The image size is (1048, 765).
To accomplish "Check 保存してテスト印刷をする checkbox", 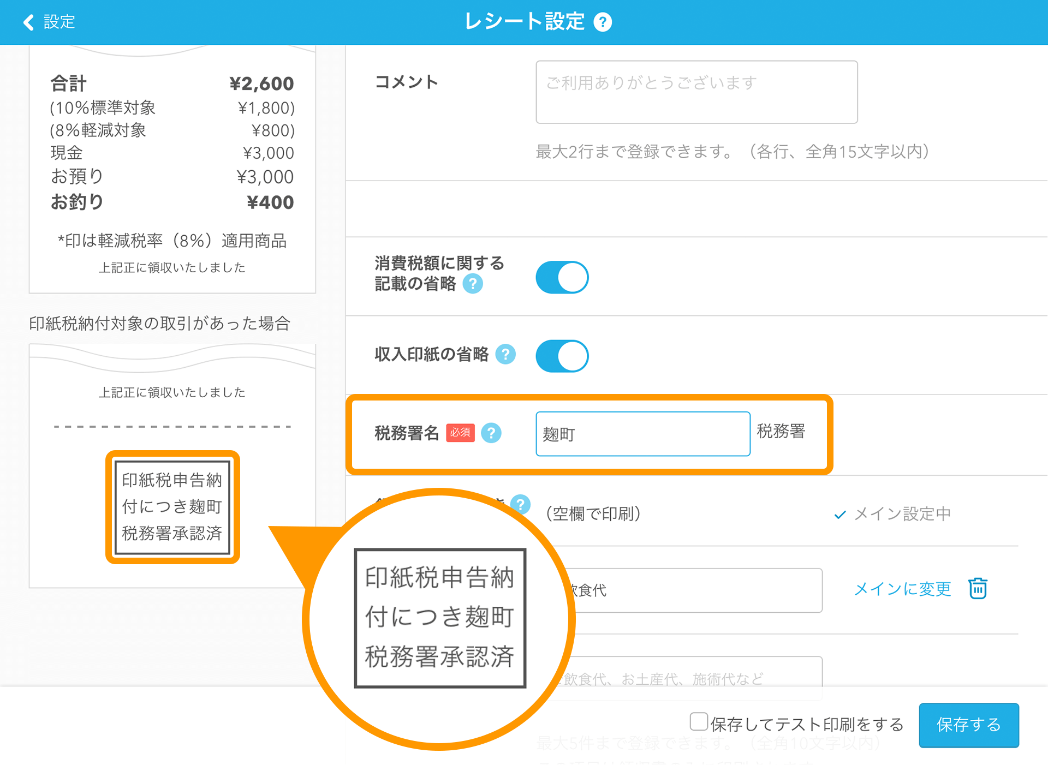I will click(699, 721).
